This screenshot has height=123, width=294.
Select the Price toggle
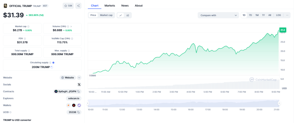(x=93, y=15)
